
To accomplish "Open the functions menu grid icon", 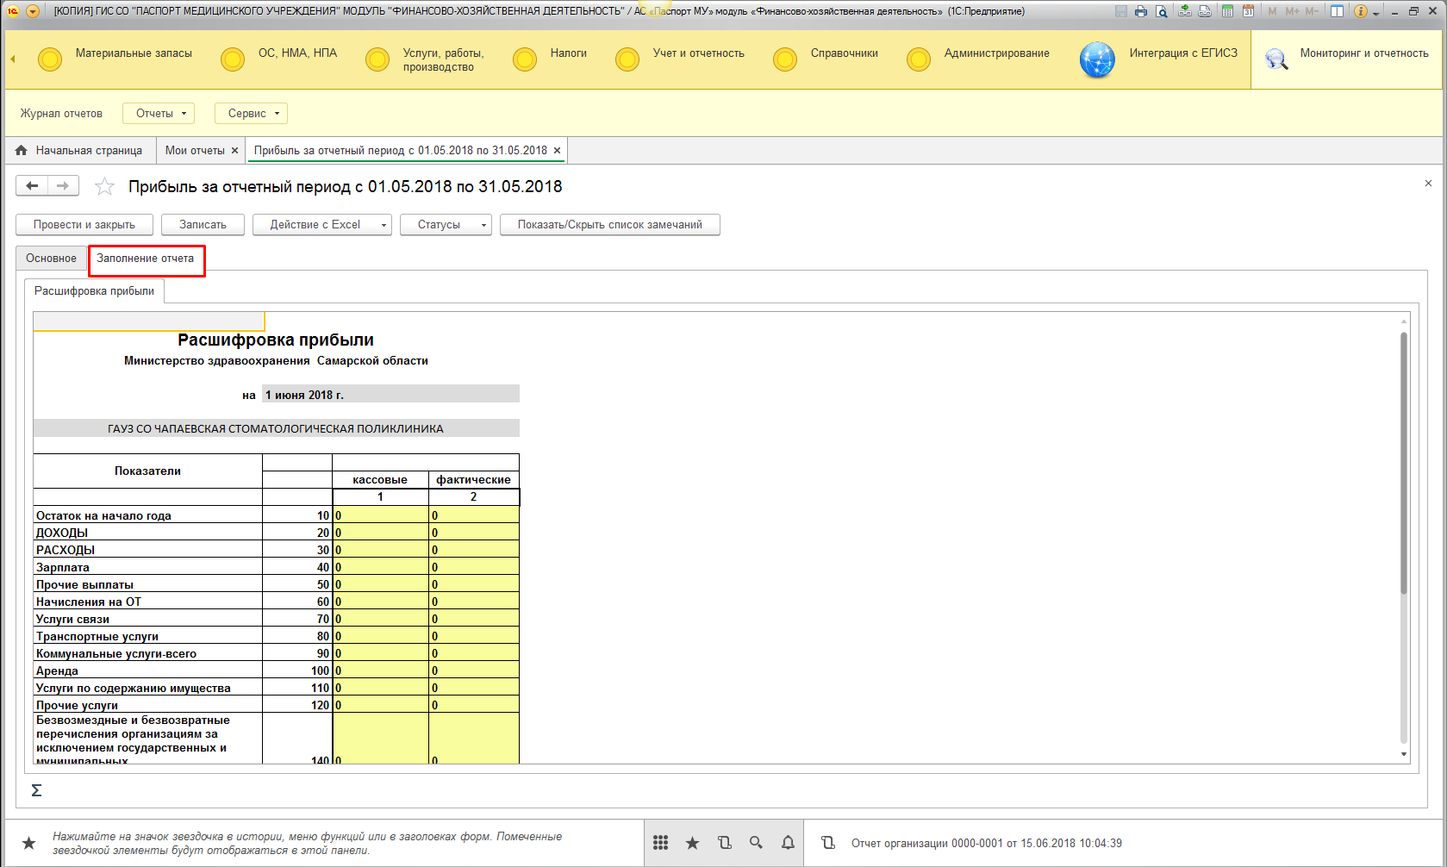I will [660, 843].
